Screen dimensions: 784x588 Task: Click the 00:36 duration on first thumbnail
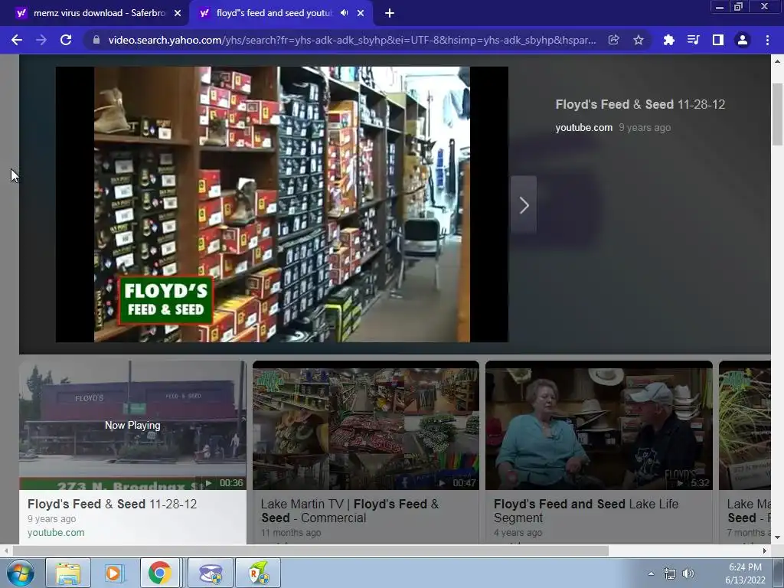pos(231,483)
